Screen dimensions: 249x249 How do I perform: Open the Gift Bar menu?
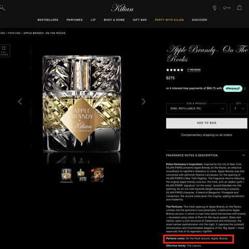140,20
